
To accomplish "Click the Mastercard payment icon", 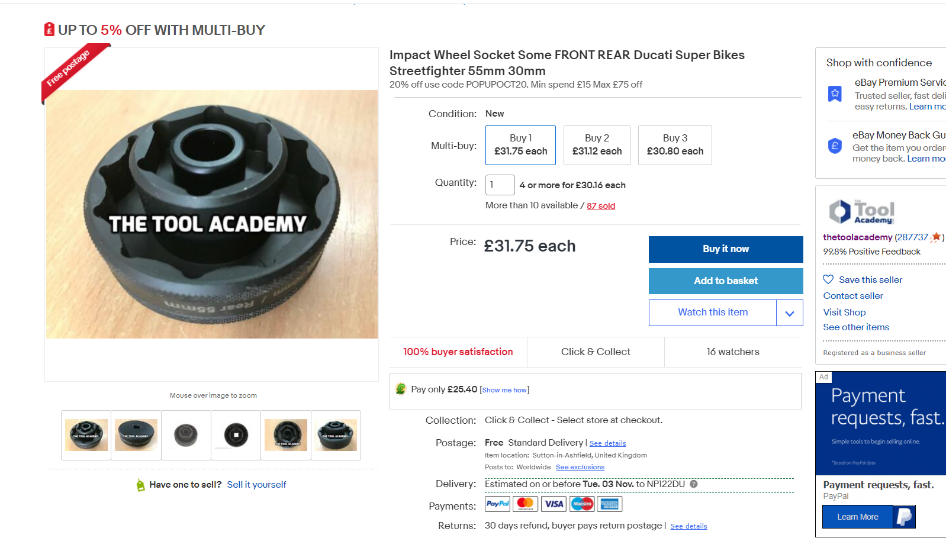I will [x=526, y=504].
